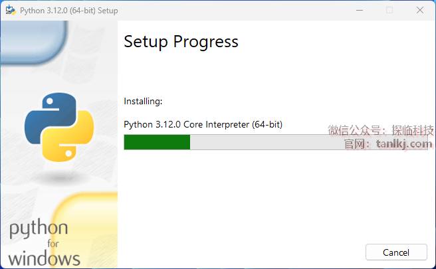Close the Python Setup window
Image resolution: width=436 pixels, height=269 pixels.
coord(420,10)
